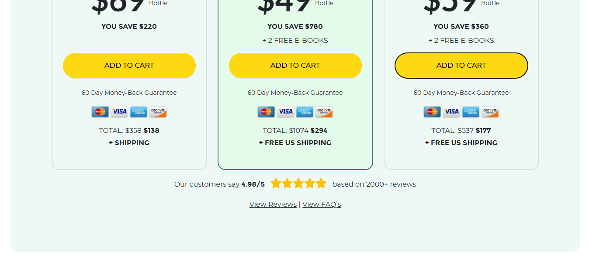The image size is (589, 264).
Task: Open the View FAQ's link
Action: pyautogui.click(x=322, y=205)
